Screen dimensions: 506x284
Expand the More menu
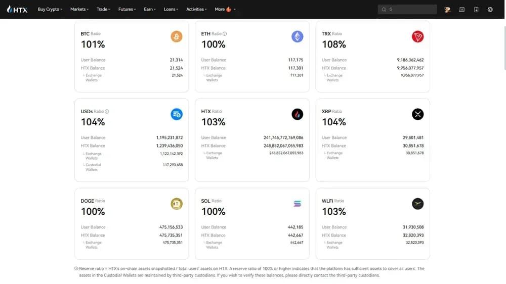point(225,9)
